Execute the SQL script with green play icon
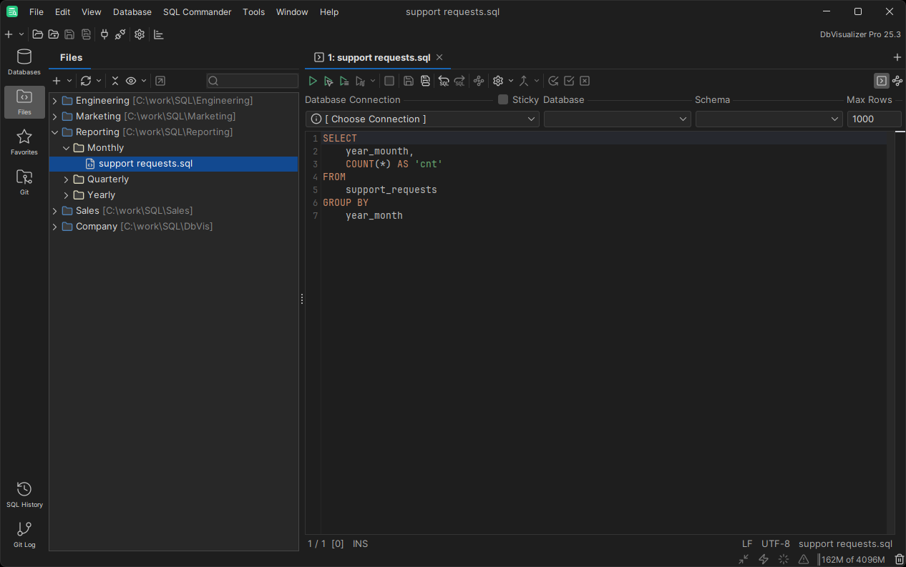 coord(313,81)
